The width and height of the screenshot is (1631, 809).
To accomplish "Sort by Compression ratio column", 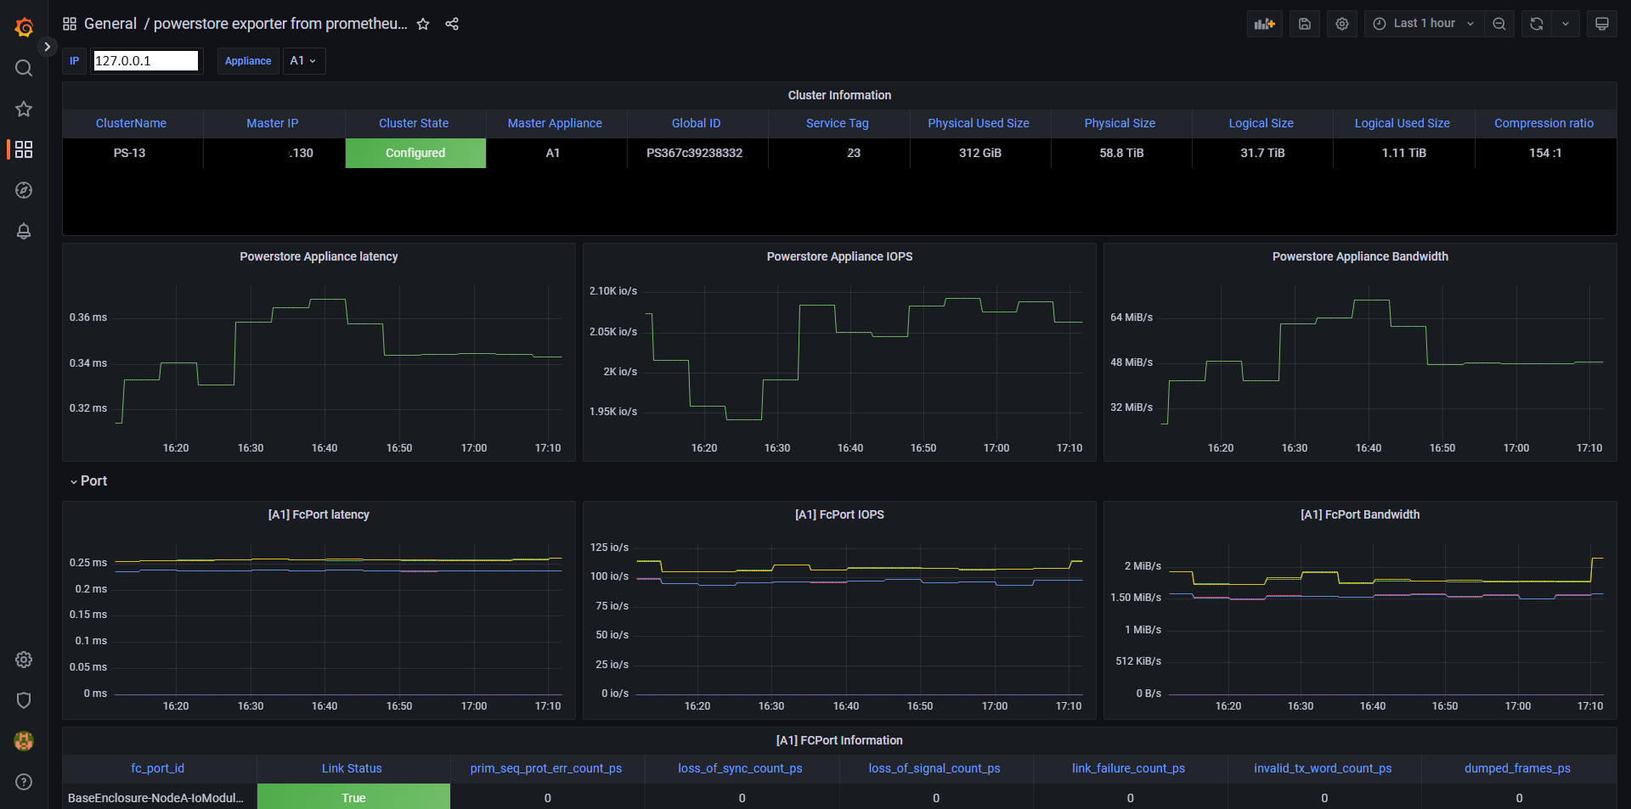I will [x=1544, y=123].
